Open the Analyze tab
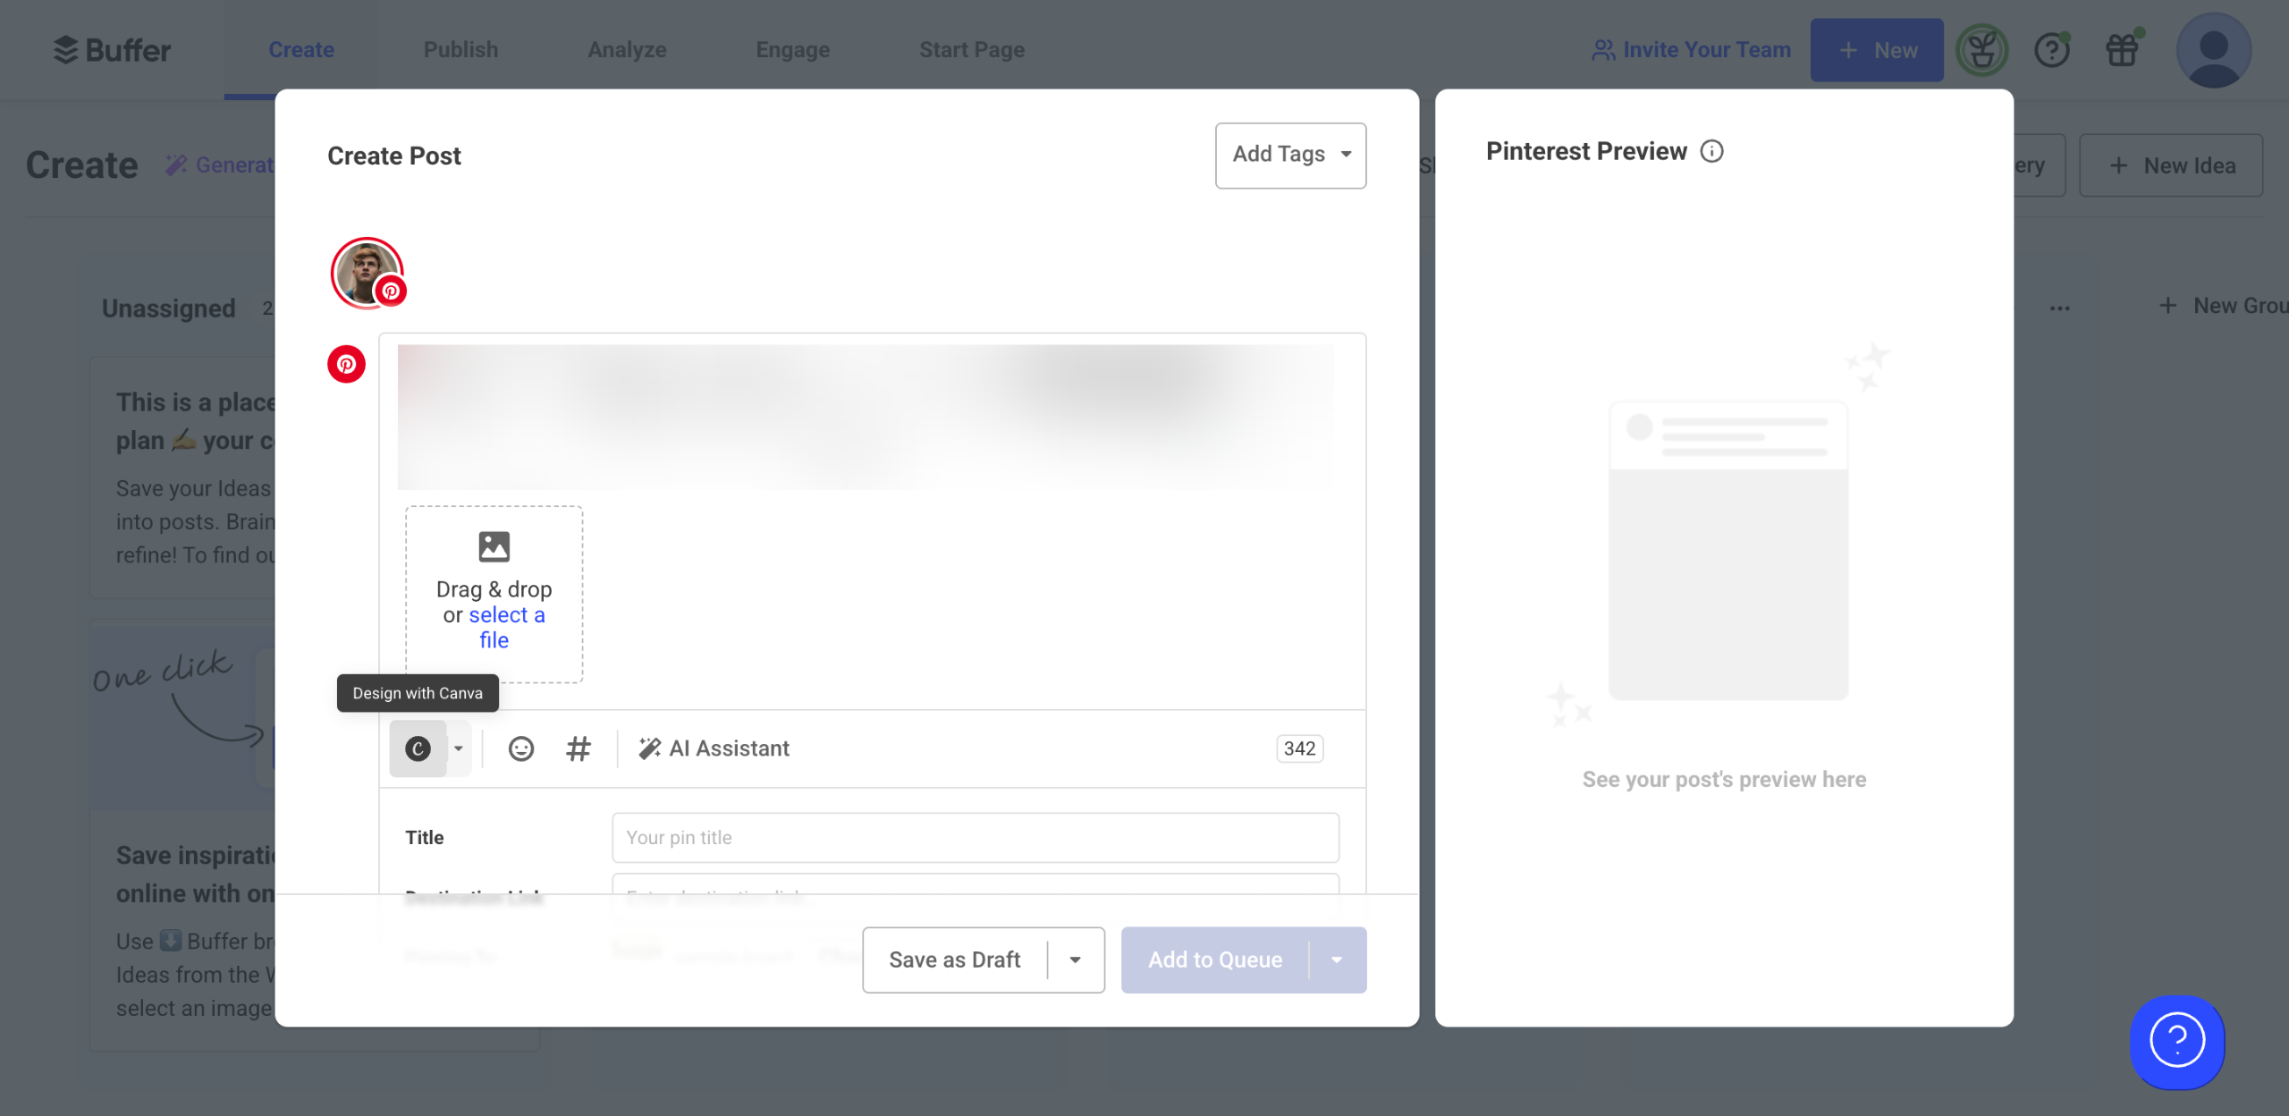The height and width of the screenshot is (1116, 2289). click(627, 50)
